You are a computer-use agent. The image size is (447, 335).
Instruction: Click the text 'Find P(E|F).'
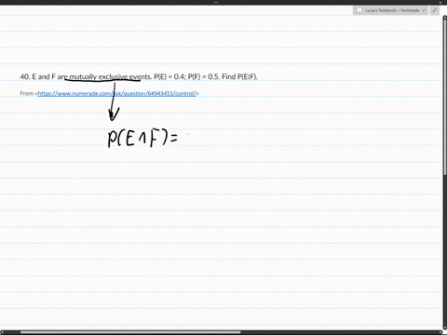[x=239, y=76]
